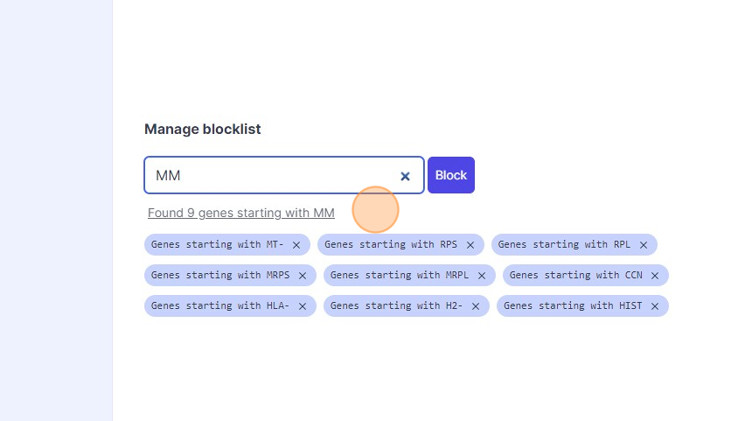
Task: Remove the MT- blocklist tag
Action: [x=296, y=245]
